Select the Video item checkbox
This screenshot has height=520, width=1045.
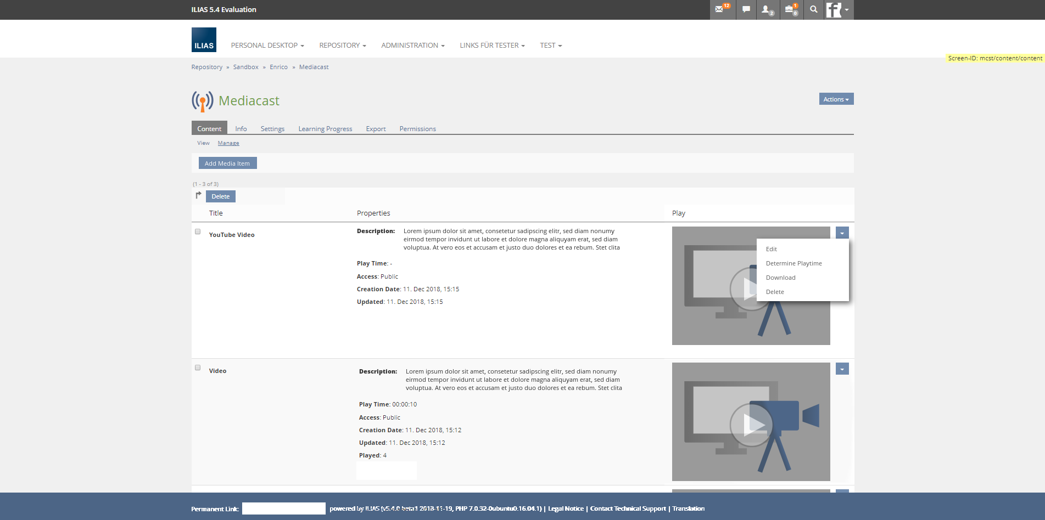[x=198, y=368]
